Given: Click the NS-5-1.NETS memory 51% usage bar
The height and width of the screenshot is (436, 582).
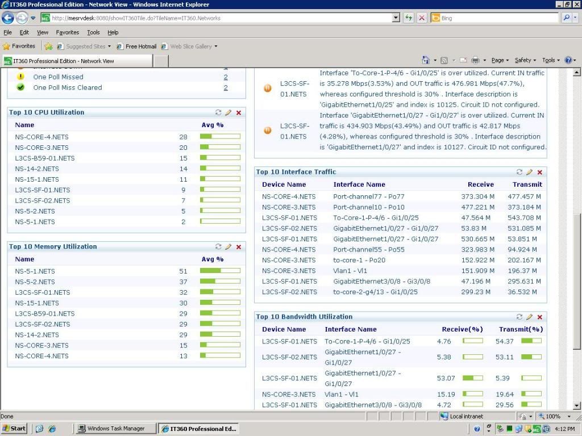Looking at the screenshot, I should tap(220, 271).
